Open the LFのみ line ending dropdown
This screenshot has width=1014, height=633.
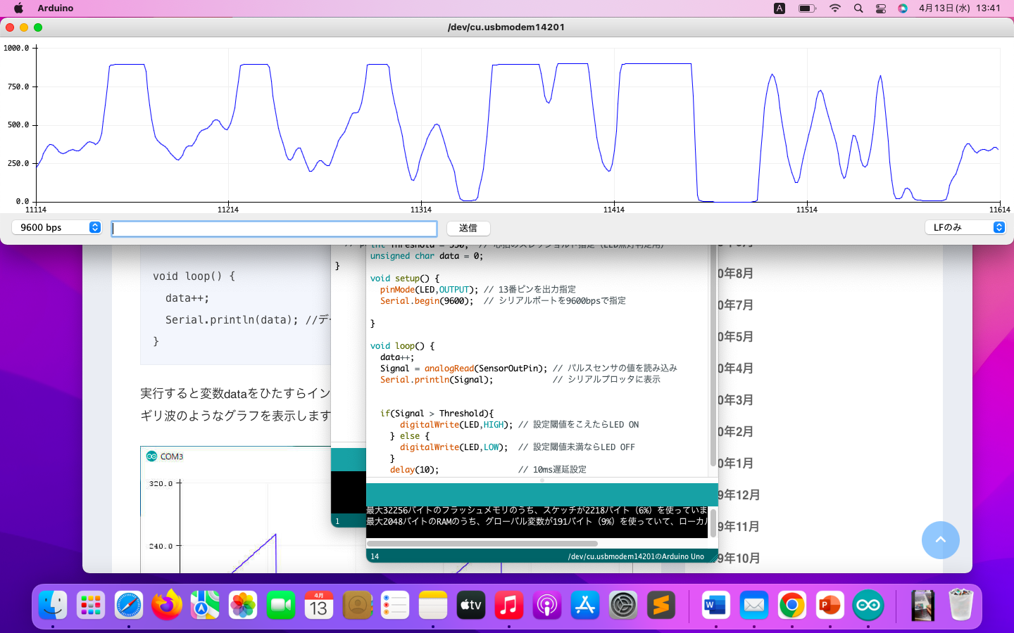click(965, 227)
